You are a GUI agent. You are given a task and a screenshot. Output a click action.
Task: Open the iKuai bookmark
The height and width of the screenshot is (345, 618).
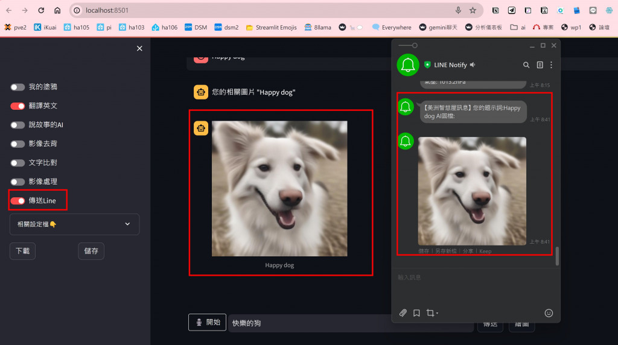coord(45,27)
